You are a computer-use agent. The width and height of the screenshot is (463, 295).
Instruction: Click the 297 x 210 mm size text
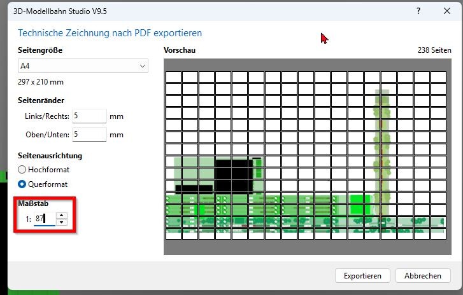pyautogui.click(x=41, y=82)
